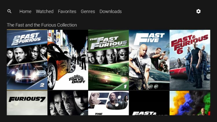Pick the Furious 7 poster
The height and width of the screenshot is (122, 217).
click(x=27, y=103)
